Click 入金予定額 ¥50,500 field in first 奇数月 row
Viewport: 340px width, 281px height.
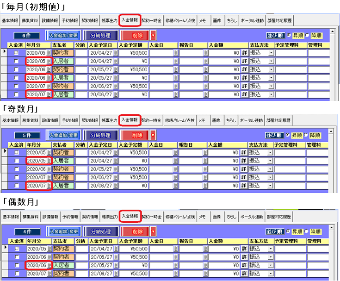pos(133,152)
